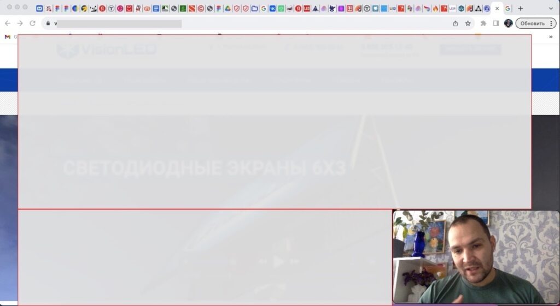Bookmark this page with the star

click(468, 23)
